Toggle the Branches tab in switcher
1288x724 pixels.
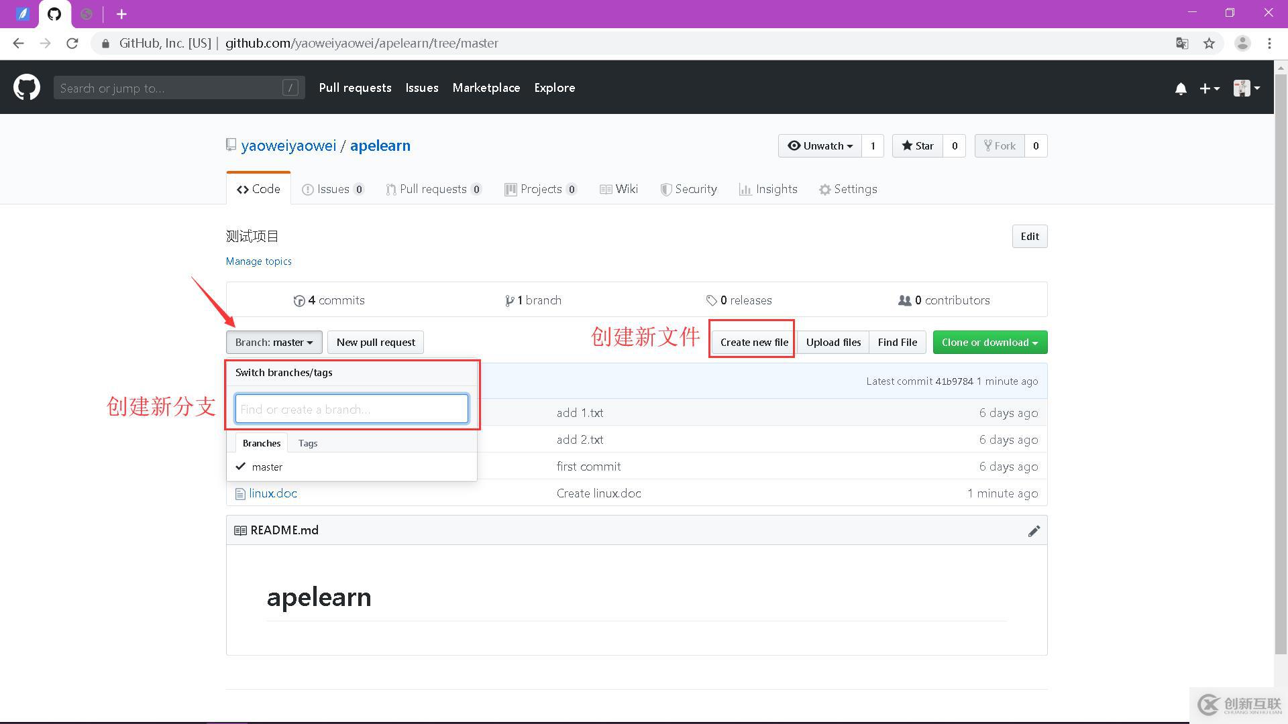click(262, 443)
